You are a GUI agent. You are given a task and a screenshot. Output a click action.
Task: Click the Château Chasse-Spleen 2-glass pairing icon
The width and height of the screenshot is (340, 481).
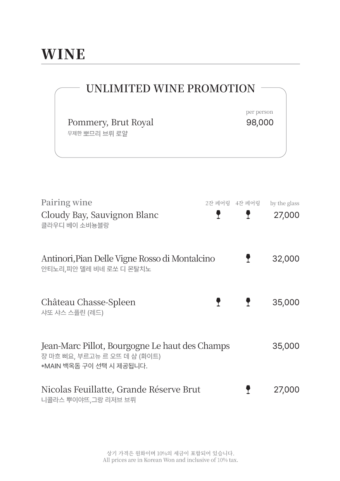[218, 302]
